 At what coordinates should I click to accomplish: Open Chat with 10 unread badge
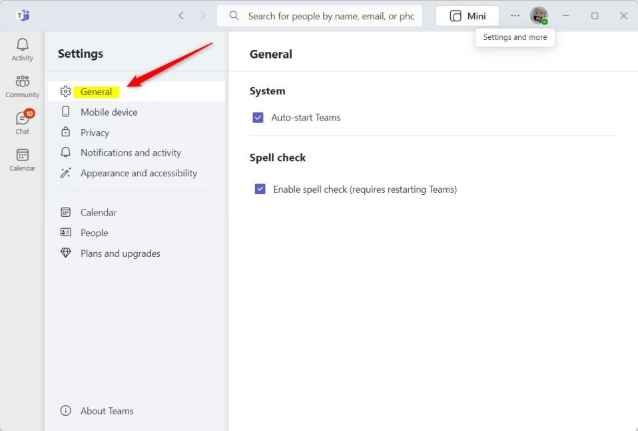[x=23, y=122]
